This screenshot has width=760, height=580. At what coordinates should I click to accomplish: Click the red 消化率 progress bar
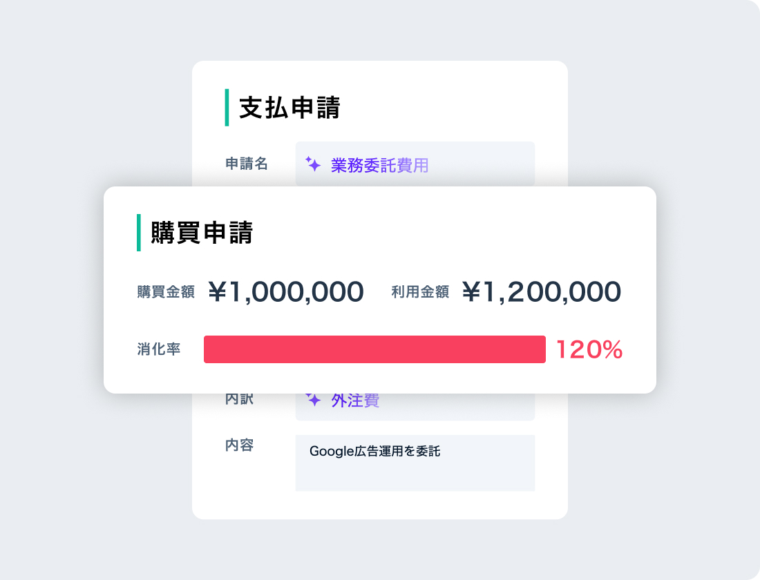(x=374, y=349)
